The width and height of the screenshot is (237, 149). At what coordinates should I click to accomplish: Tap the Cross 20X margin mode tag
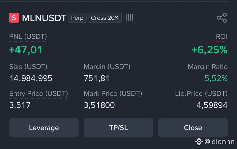coord(105,18)
